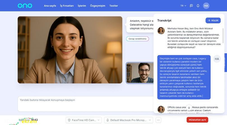
Task: Click the 18:43 remaining time value
Action: 34,120
